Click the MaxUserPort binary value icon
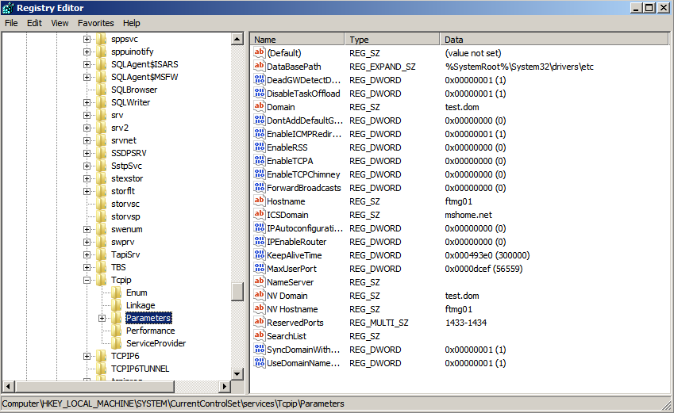 (260, 269)
